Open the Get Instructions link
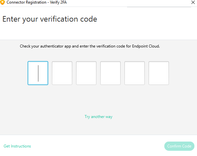Viewport: 197px width, 156px height. click(17, 146)
